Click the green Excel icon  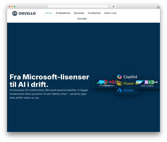click(151, 82)
